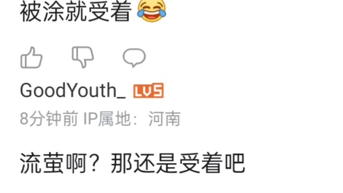
Task: Click the characters 受着 before the emoji
Action: coord(110,11)
